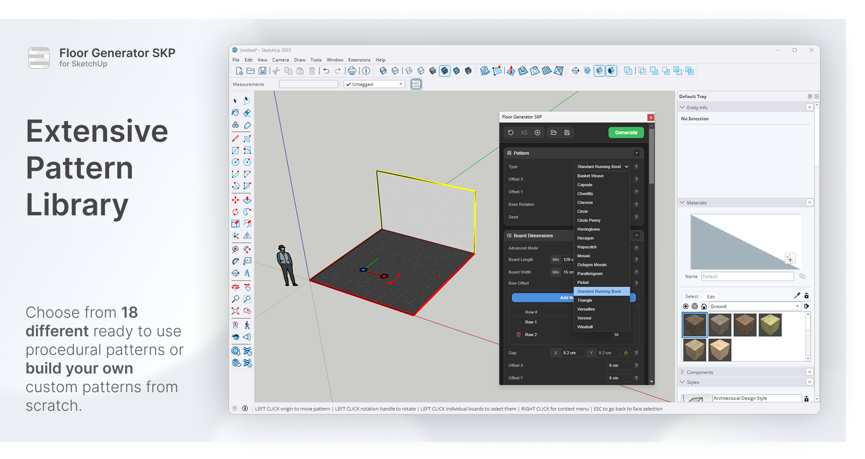Click the Model Info icon in toolbar
The height and width of the screenshot is (459, 865).
[x=366, y=71]
